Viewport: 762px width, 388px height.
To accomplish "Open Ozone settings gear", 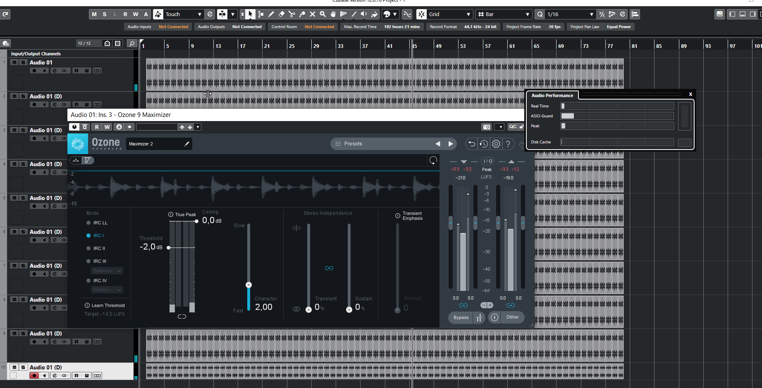I will [496, 144].
